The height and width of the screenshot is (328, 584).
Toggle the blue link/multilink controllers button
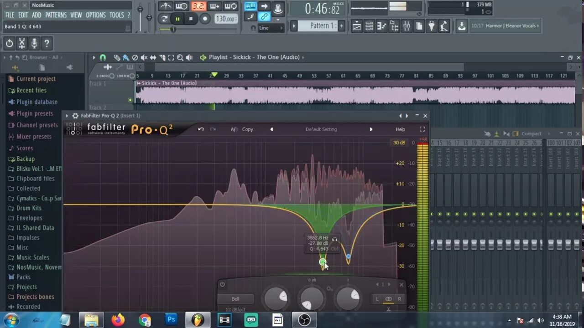264,17
